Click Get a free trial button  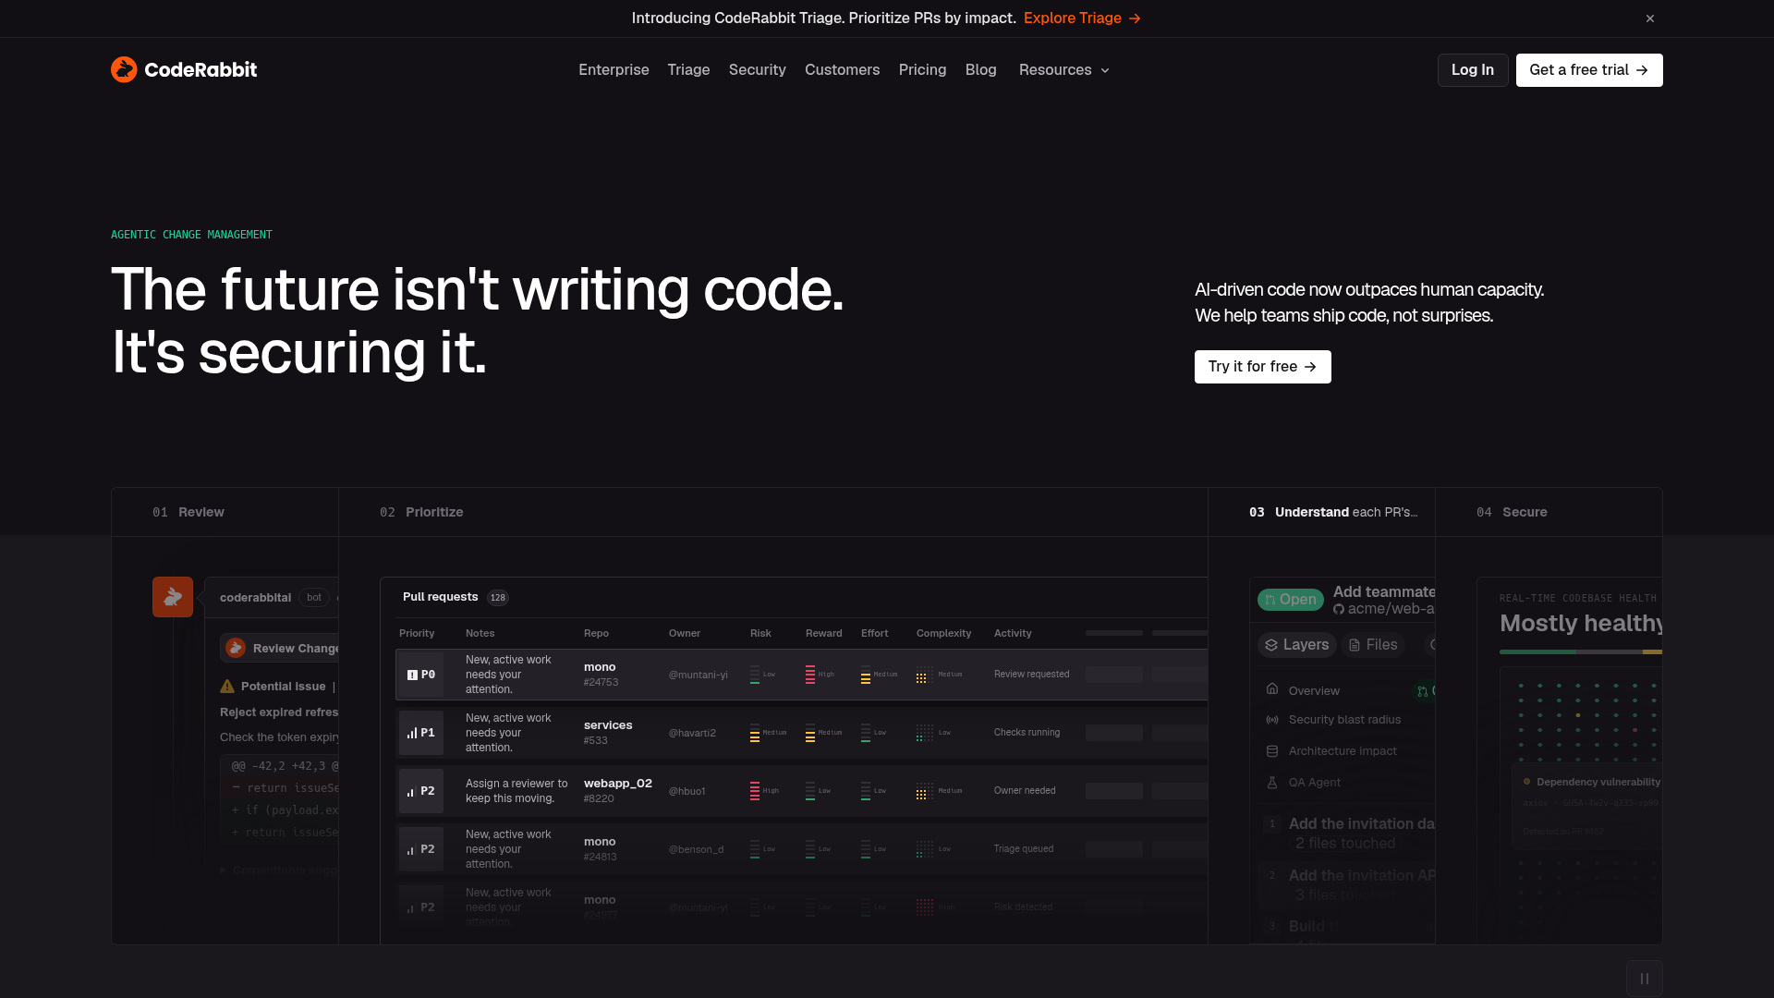click(1589, 70)
